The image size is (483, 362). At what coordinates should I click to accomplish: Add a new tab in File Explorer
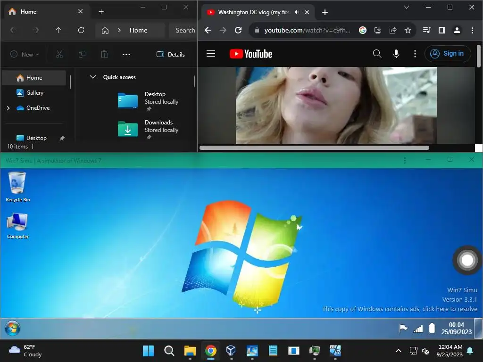point(101,12)
